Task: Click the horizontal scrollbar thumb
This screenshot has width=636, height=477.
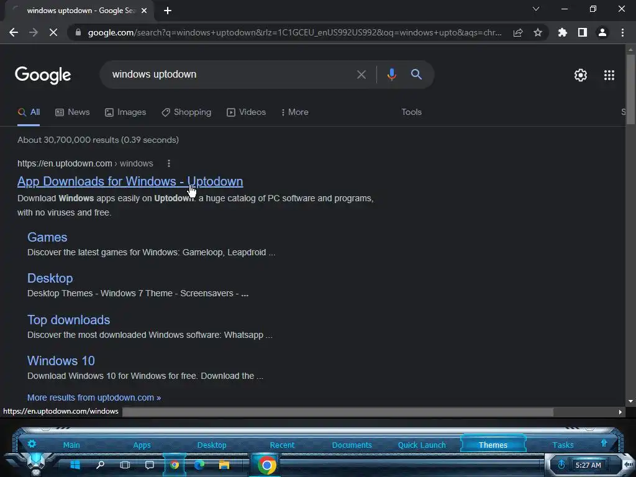Action: point(338,412)
